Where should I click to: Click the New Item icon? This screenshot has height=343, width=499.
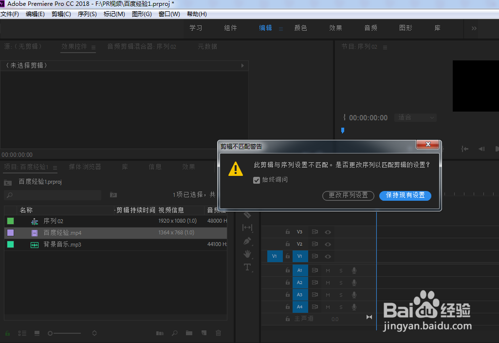click(x=204, y=333)
